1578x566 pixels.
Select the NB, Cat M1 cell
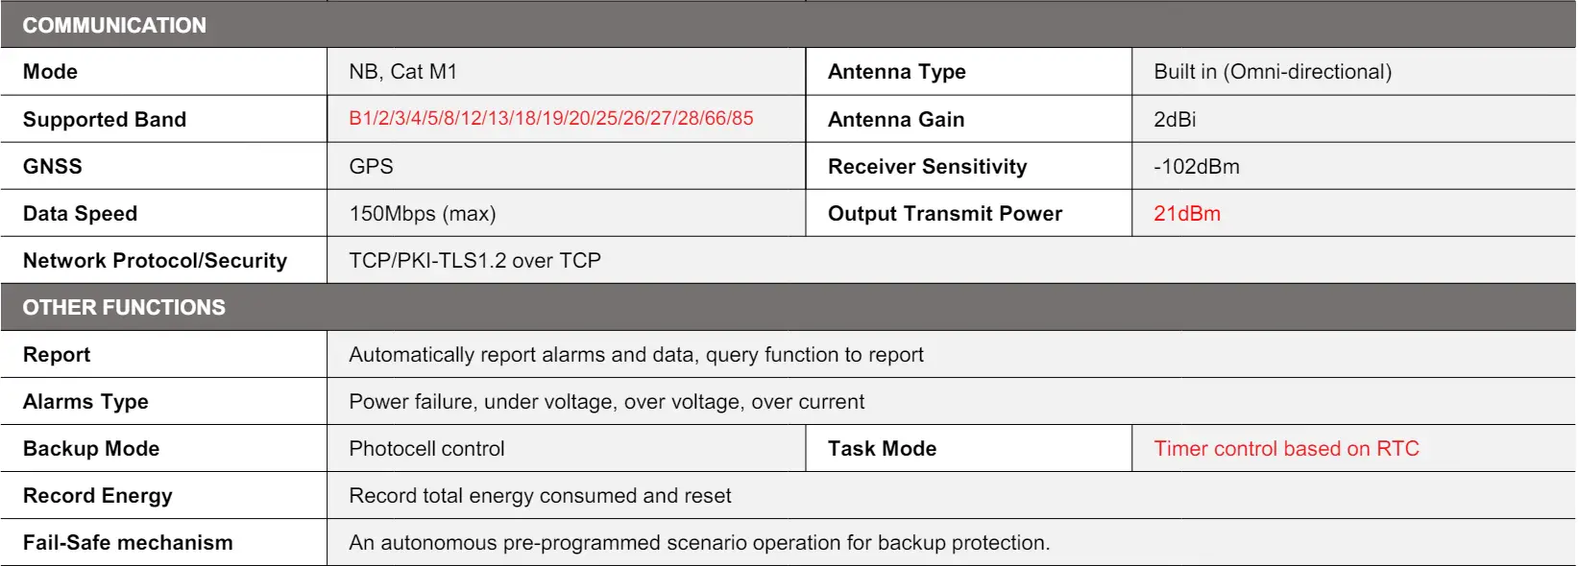[402, 72]
